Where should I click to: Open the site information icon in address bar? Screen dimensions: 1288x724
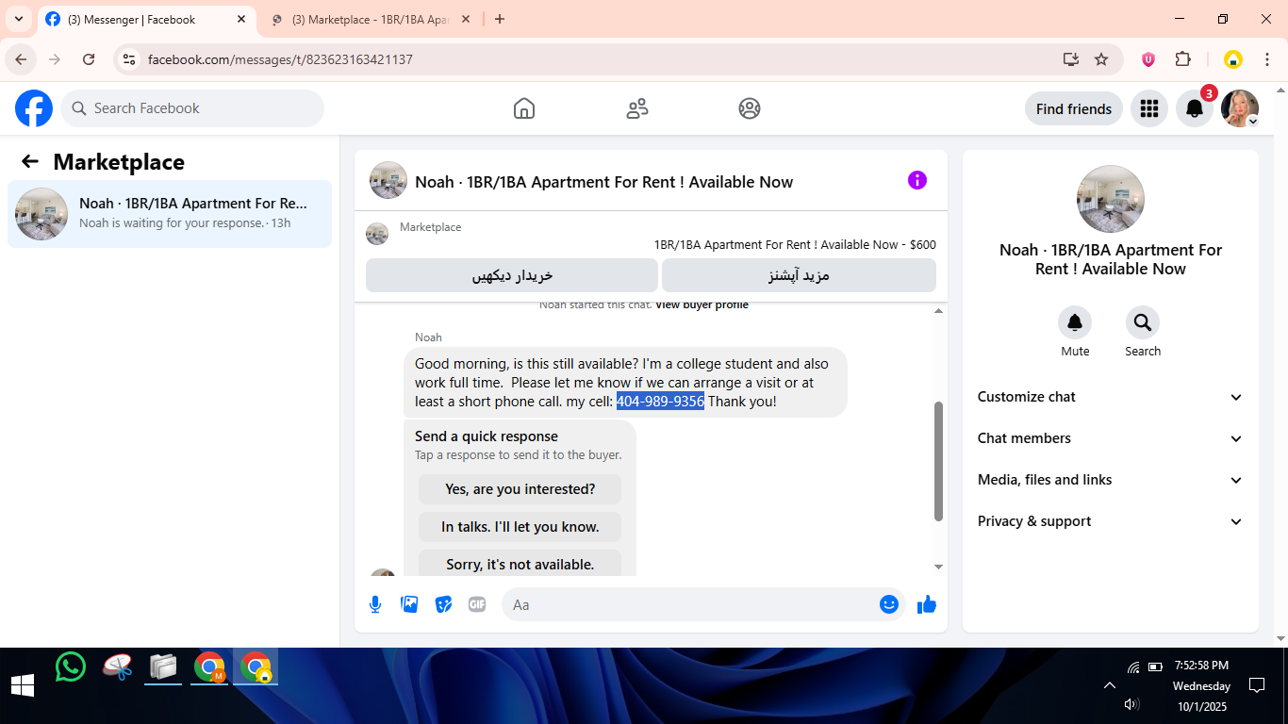pos(129,59)
